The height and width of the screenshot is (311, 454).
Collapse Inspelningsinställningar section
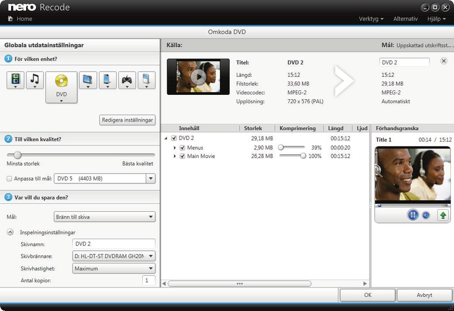10,232
